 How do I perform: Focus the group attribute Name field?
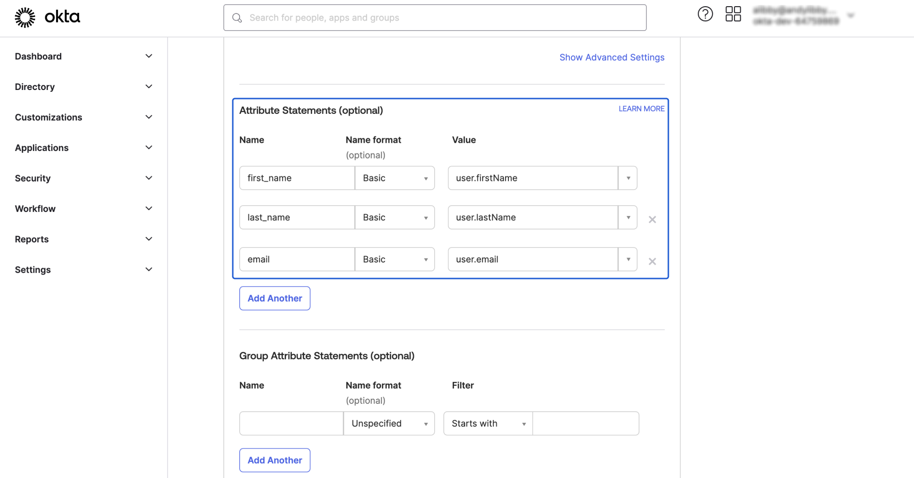[x=291, y=424]
